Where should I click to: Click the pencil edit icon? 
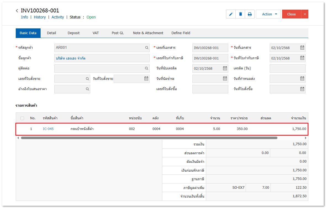tap(231, 14)
